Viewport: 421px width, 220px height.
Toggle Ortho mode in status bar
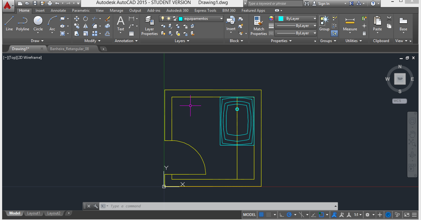click(x=281, y=214)
